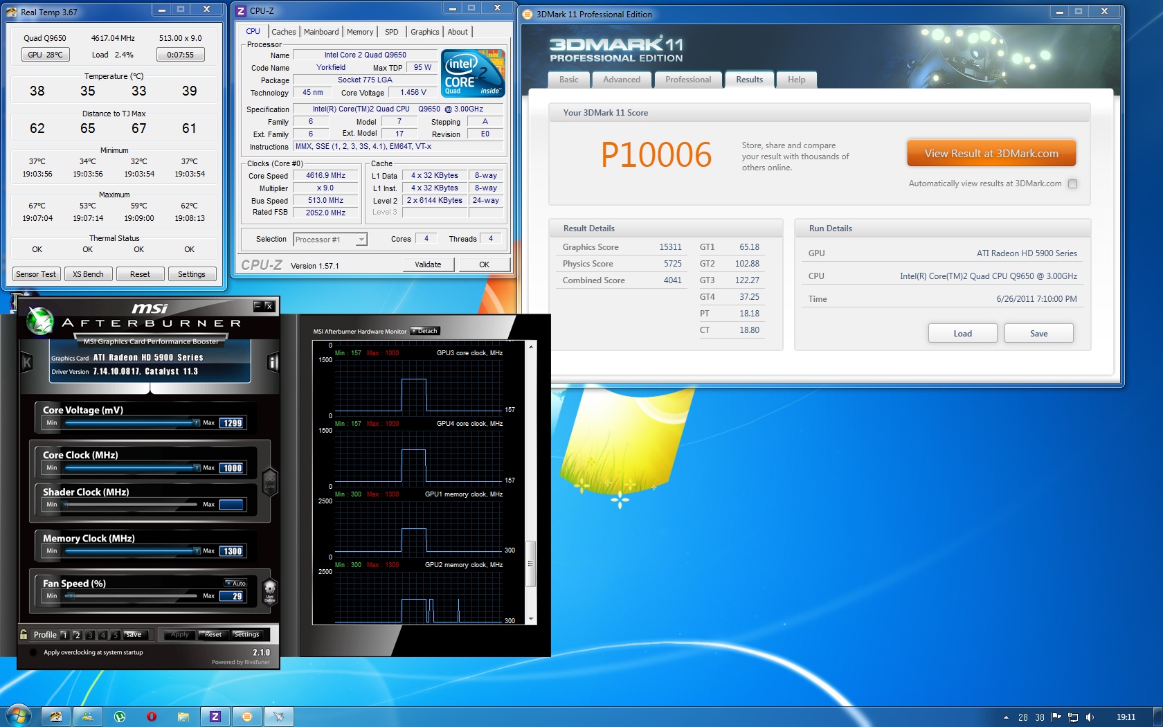The image size is (1163, 727).
Task: Click the Core Clock slider handle
Action: coord(197,467)
